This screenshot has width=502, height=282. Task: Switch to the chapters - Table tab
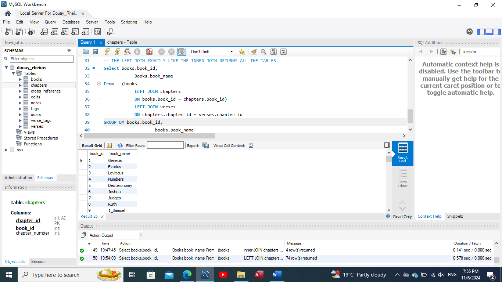pyautogui.click(x=122, y=42)
